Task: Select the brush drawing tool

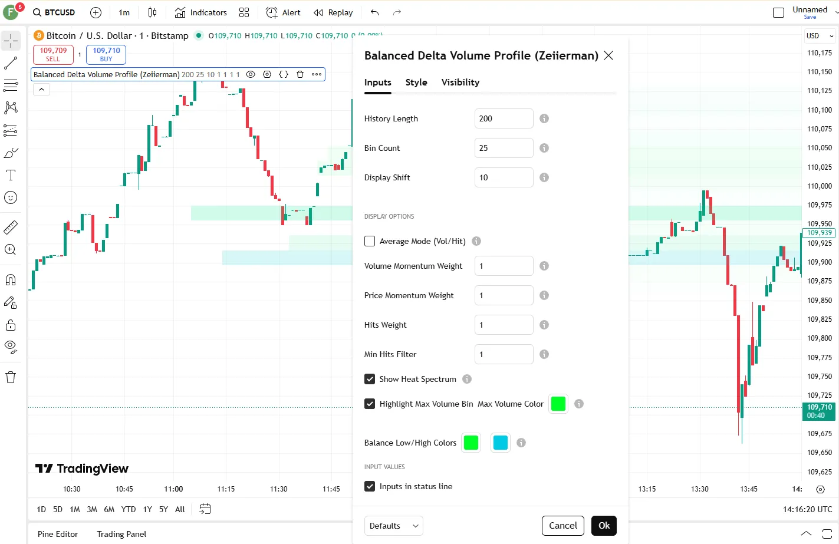Action: point(11,153)
